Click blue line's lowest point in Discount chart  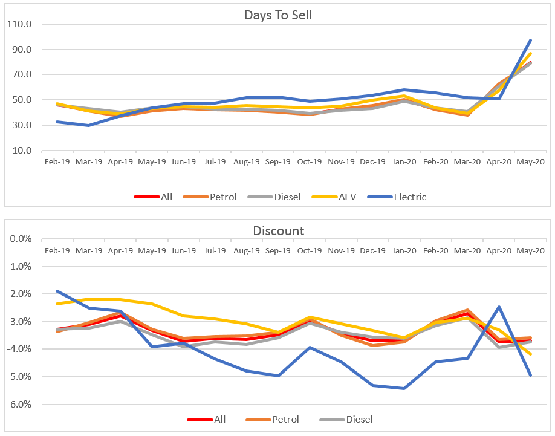403,388
